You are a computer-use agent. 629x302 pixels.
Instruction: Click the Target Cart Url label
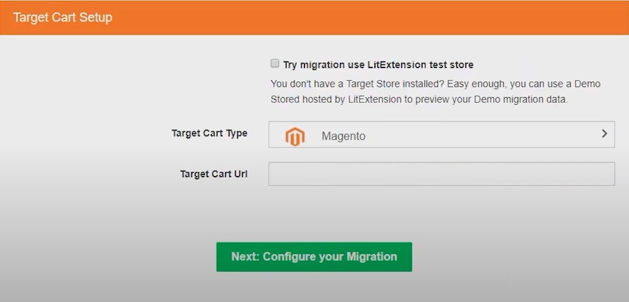[x=213, y=174]
